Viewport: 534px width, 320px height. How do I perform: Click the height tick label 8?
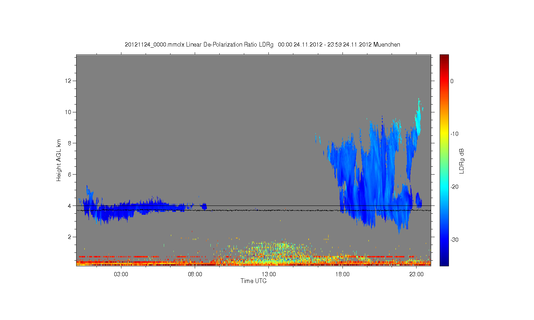(70, 143)
